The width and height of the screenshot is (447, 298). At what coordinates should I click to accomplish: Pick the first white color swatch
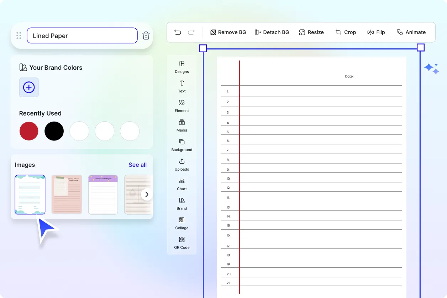click(79, 131)
